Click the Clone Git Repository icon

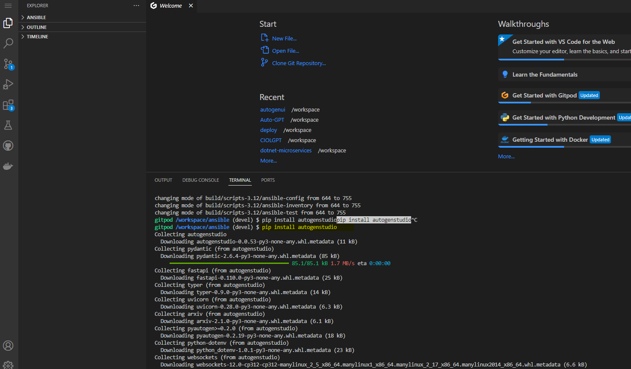pyautogui.click(x=265, y=63)
